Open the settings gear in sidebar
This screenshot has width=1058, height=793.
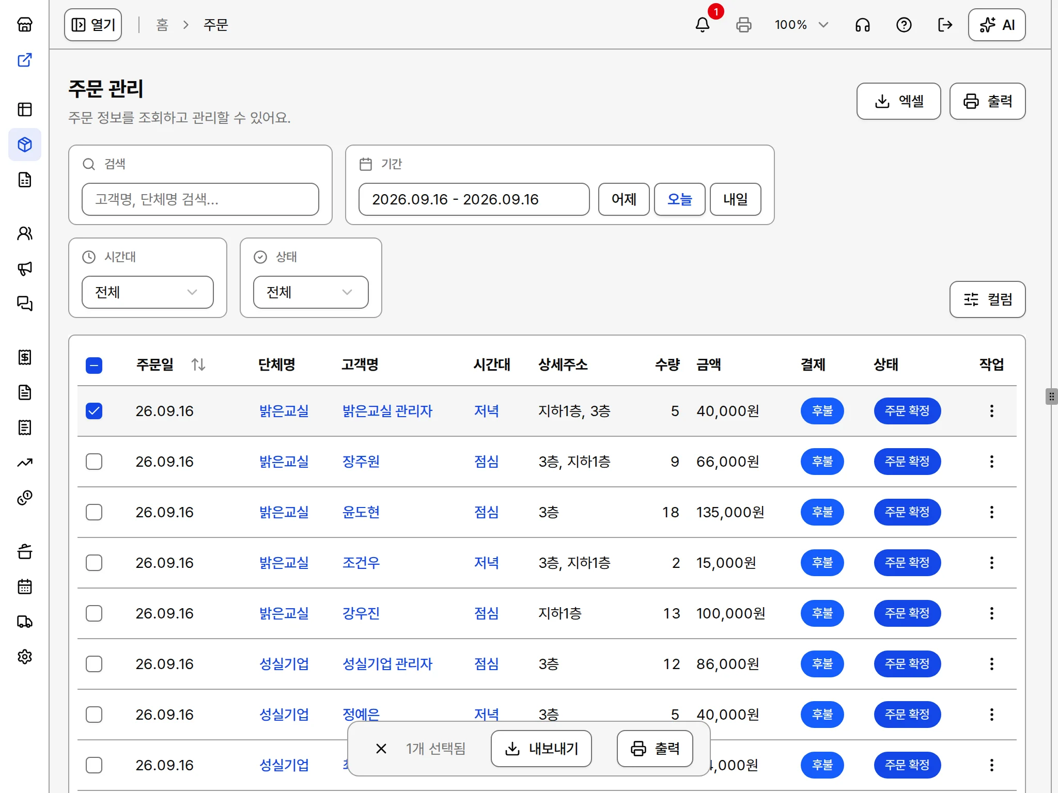coord(25,657)
